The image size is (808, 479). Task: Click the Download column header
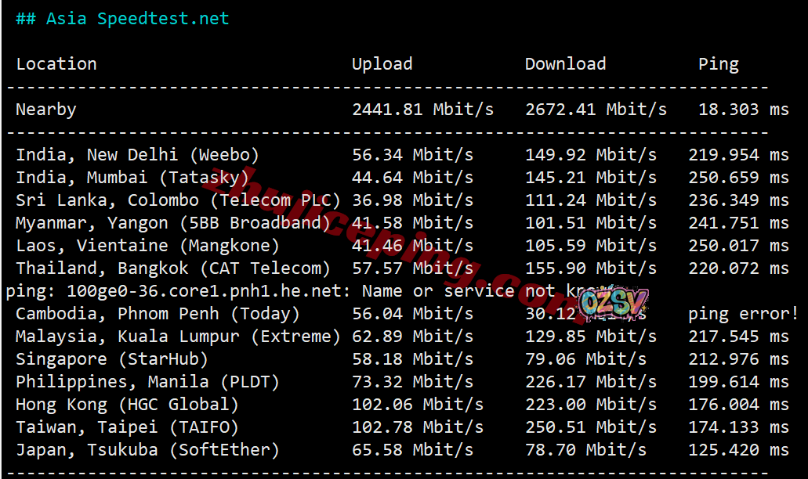565,64
